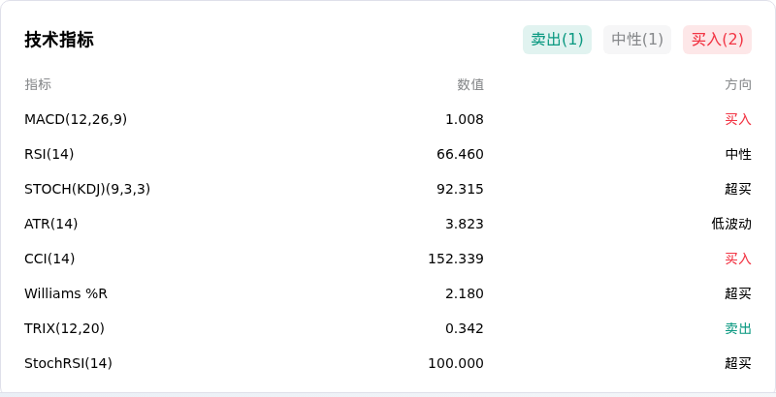Click the MACD value 1.008
This screenshot has width=776, height=397.
coord(465,119)
